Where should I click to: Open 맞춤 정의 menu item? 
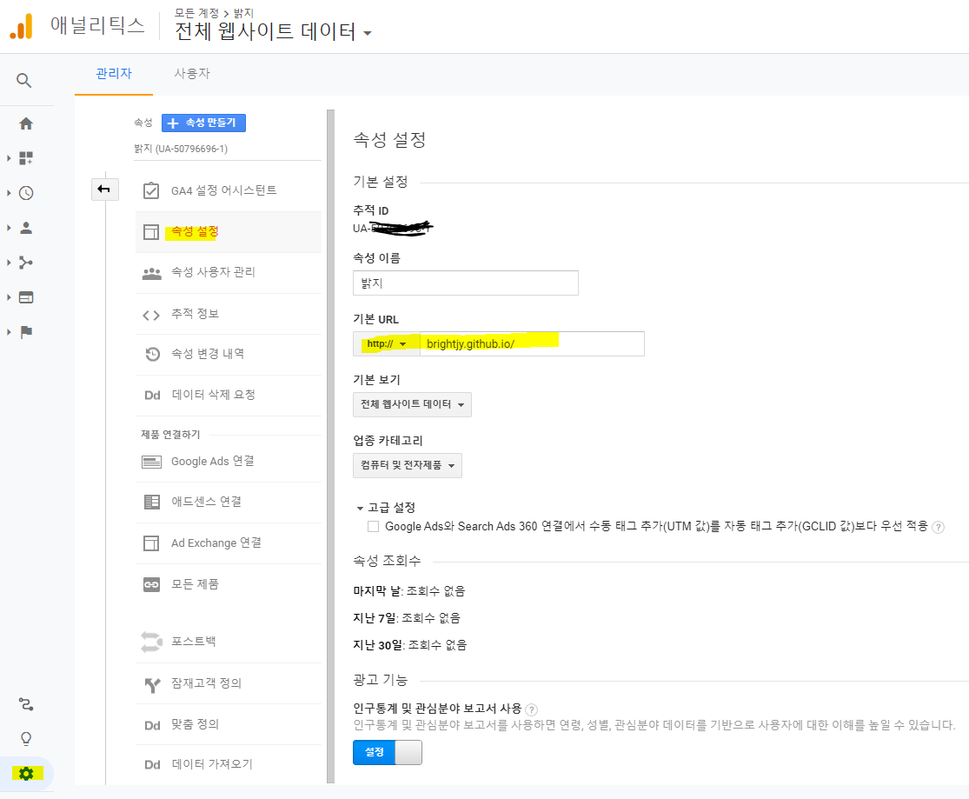tap(228, 724)
